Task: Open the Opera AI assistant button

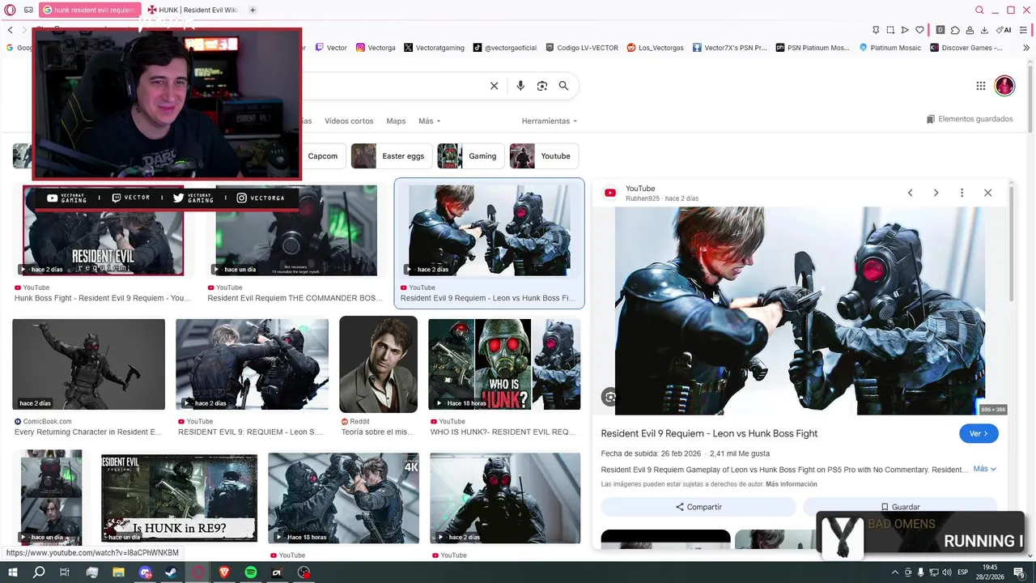Action: point(1004,30)
